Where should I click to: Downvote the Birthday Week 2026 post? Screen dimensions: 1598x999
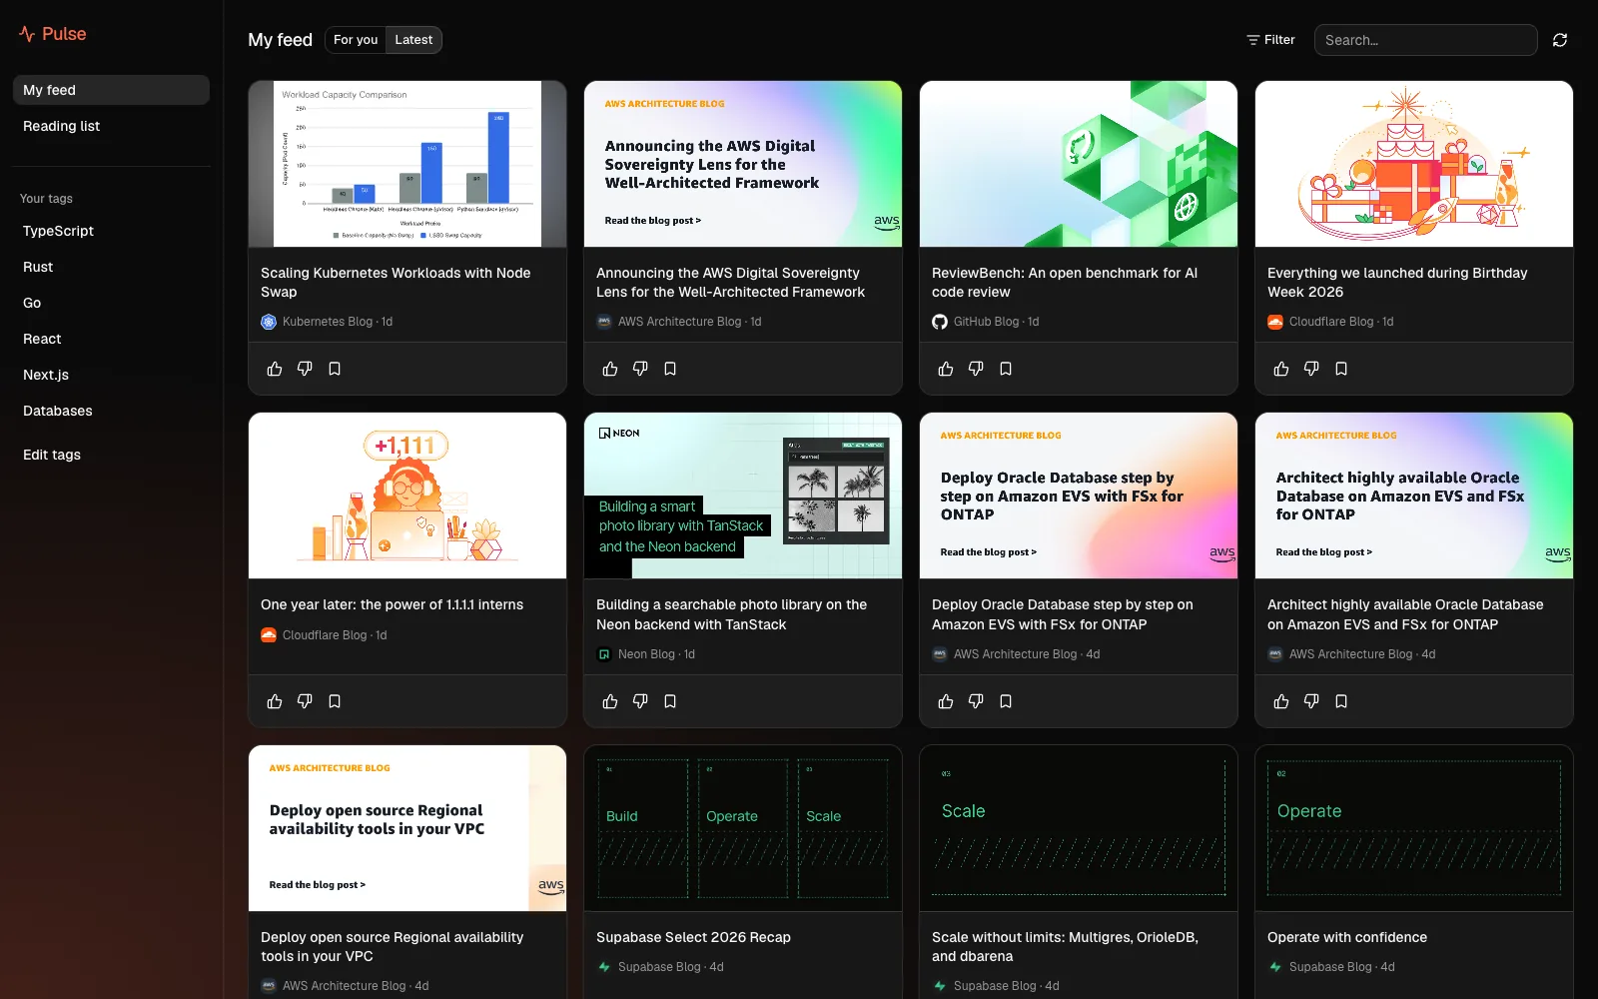1311,369
